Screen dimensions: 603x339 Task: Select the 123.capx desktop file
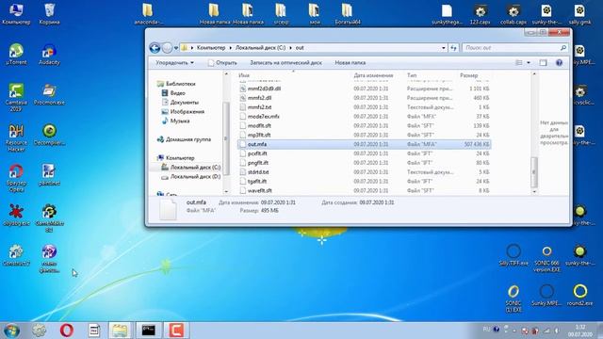pos(480,14)
